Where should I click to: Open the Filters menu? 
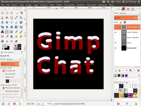pyautogui.click(x=59, y=5)
